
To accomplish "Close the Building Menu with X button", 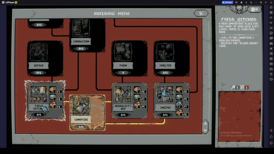I will [201, 13].
